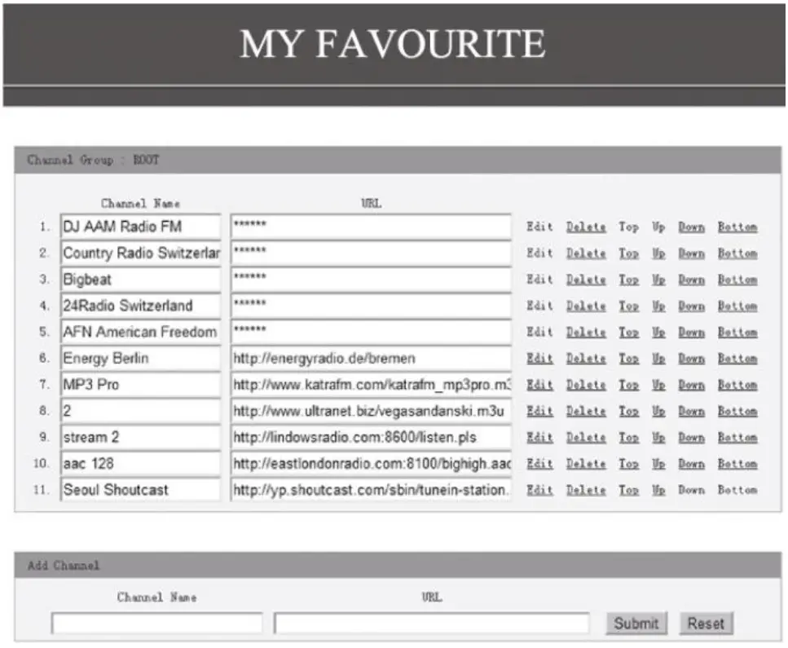Move 24Radio Switzerland Down

click(692, 306)
